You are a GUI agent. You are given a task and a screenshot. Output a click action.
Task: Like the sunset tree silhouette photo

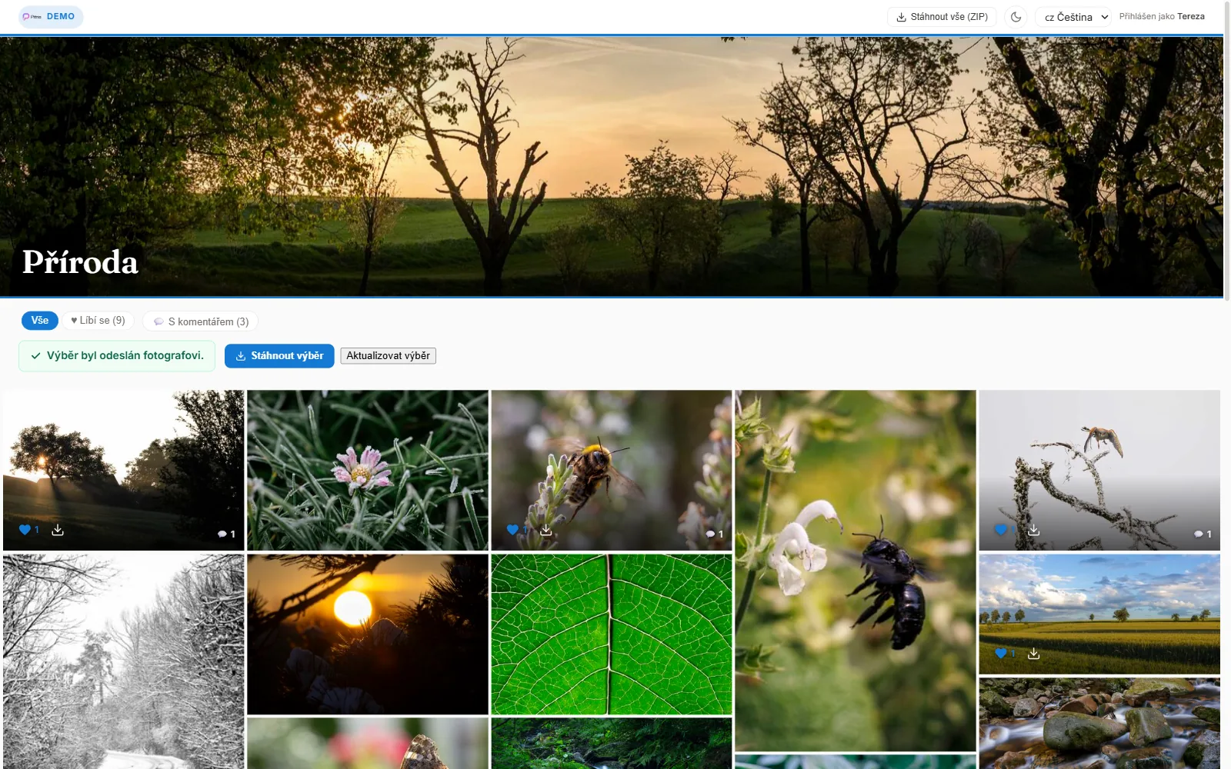point(25,530)
